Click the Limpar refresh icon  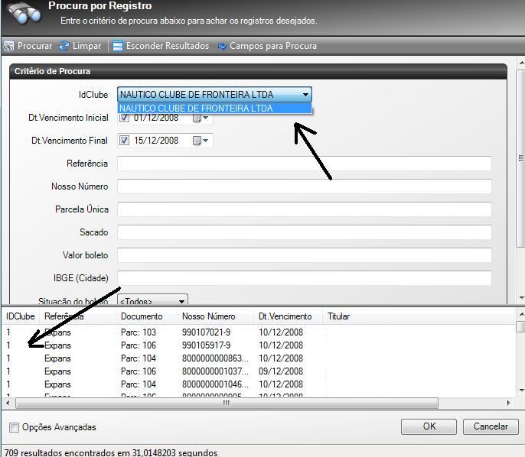coord(64,46)
